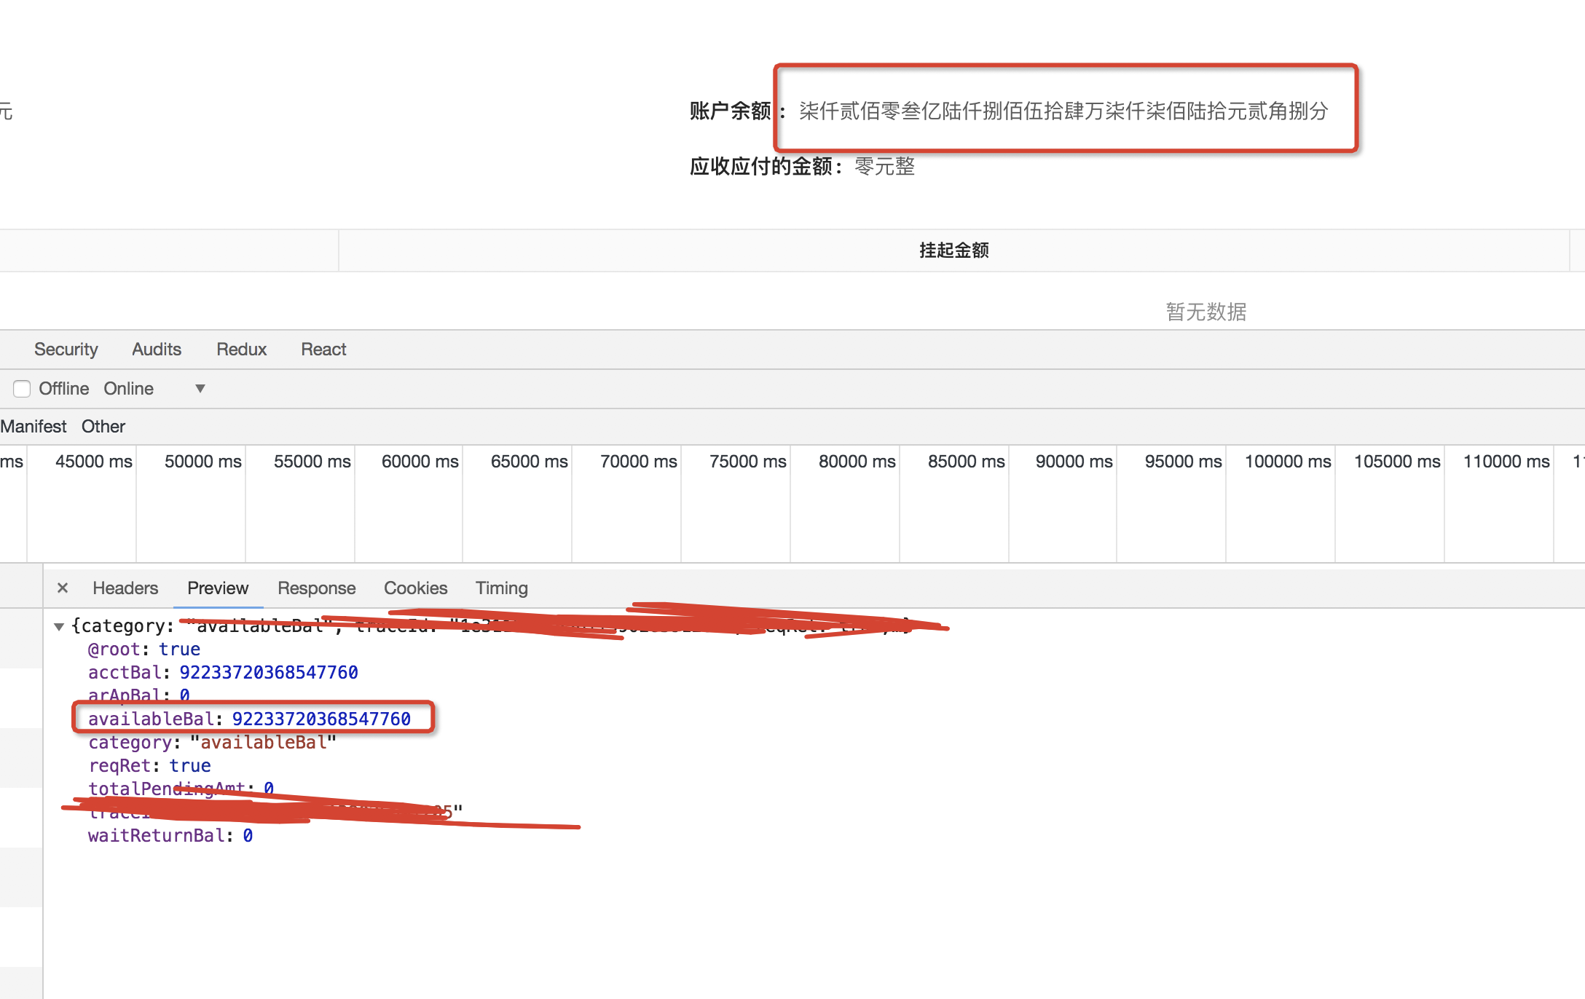
Task: Open the Timing tab
Action: point(501,588)
